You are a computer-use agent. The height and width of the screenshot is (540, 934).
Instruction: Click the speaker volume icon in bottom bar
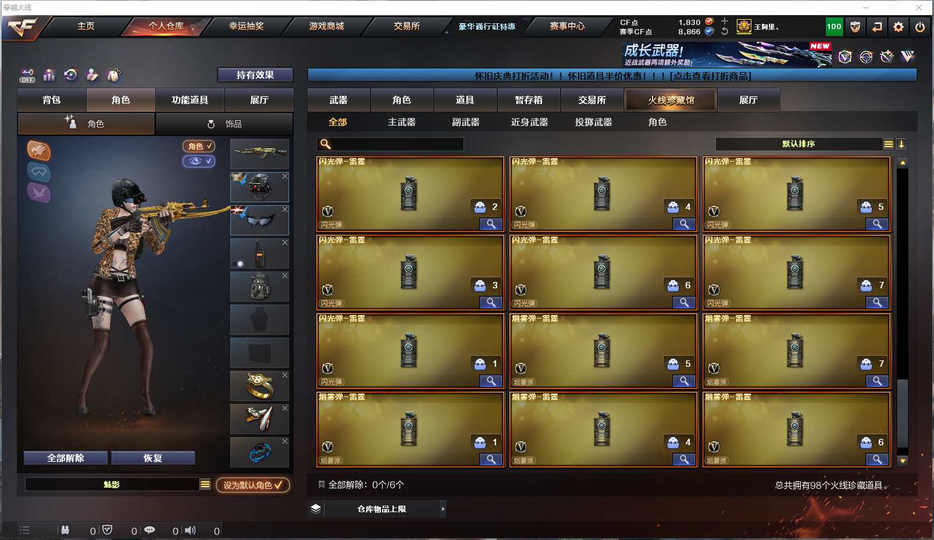coord(190,530)
